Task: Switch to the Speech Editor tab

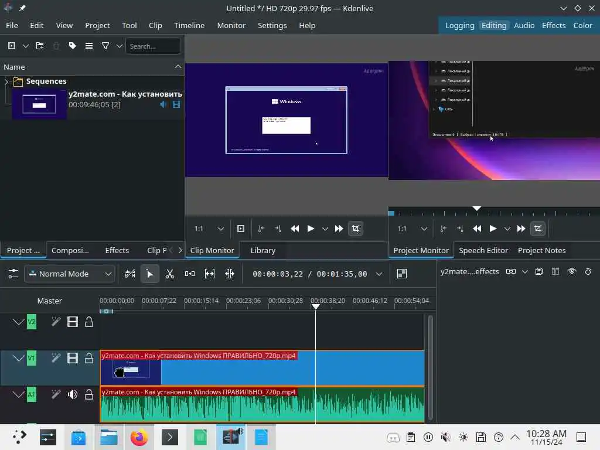Action: click(483, 250)
